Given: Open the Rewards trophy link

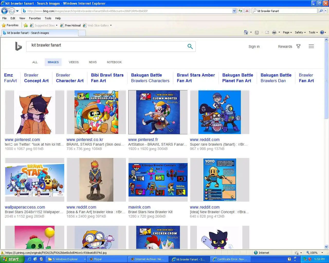Looking at the screenshot, I should [x=289, y=46].
